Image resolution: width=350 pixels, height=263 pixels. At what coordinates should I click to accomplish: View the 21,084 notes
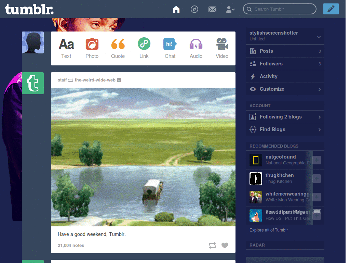(x=71, y=245)
